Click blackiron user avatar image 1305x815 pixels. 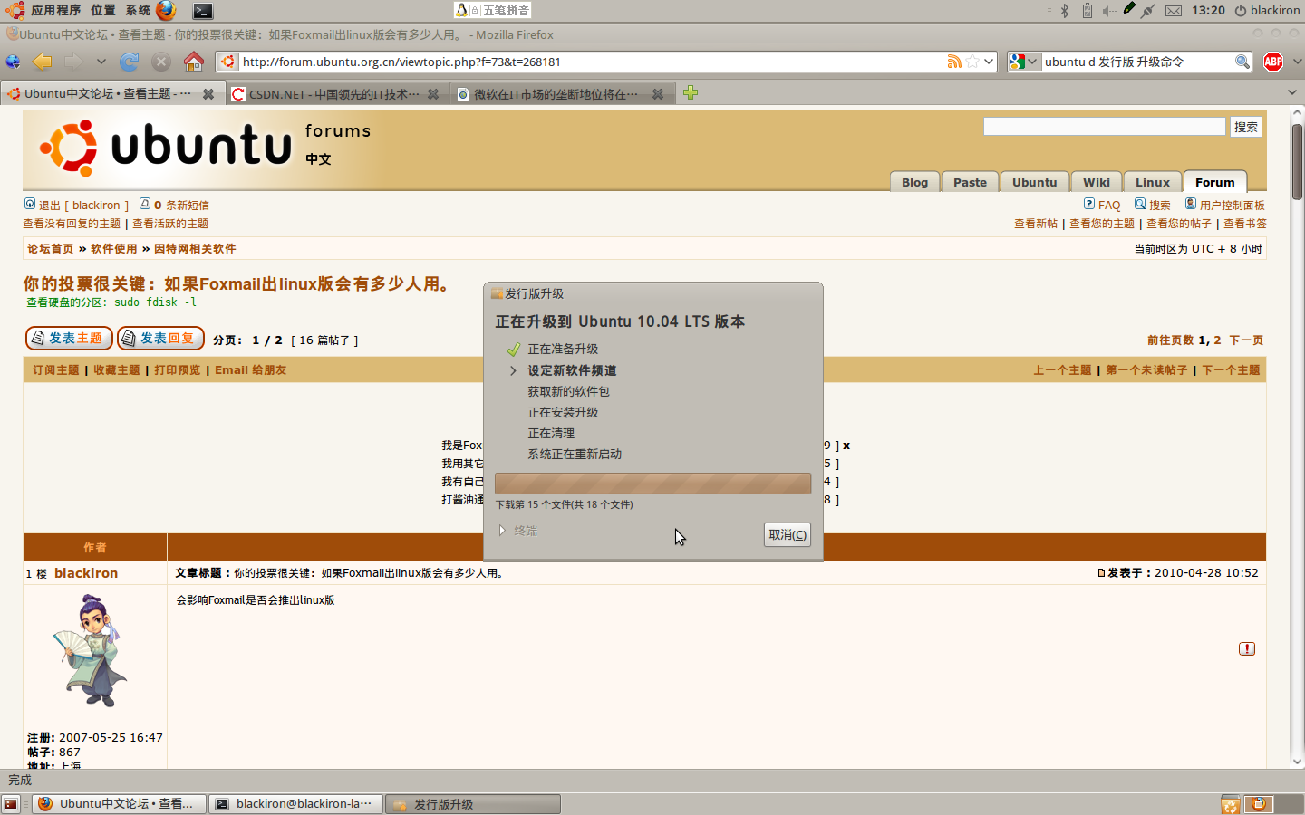[91, 650]
